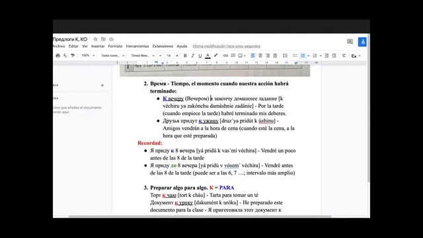Click the underlined phrase 'К вечеру'
Screen dimensions: 423x238
(x=173, y=99)
